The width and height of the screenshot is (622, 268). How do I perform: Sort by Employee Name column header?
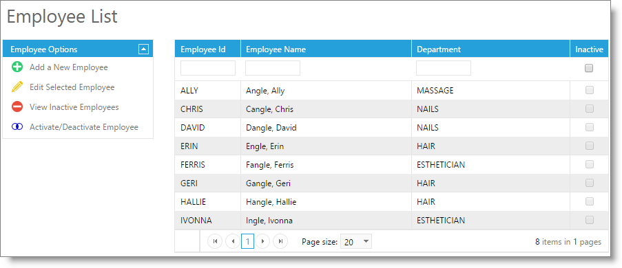click(276, 49)
